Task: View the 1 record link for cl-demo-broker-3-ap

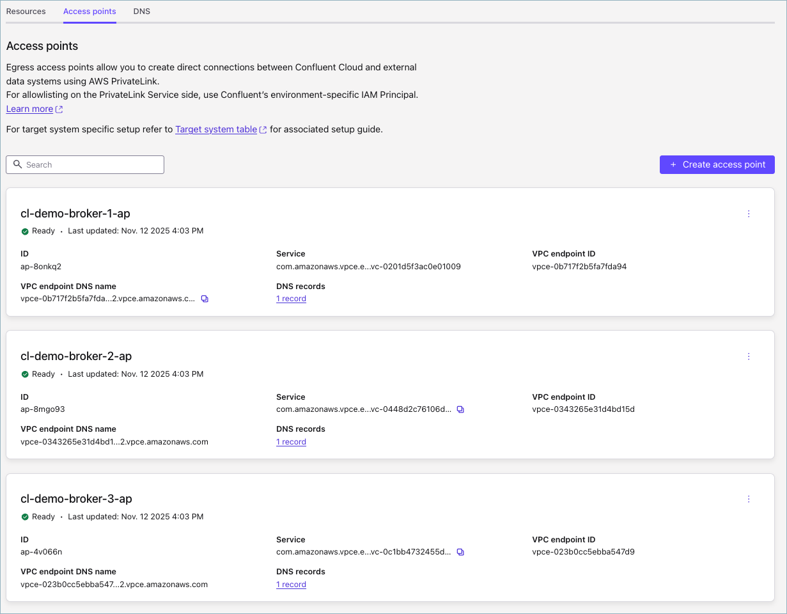Action: click(291, 584)
